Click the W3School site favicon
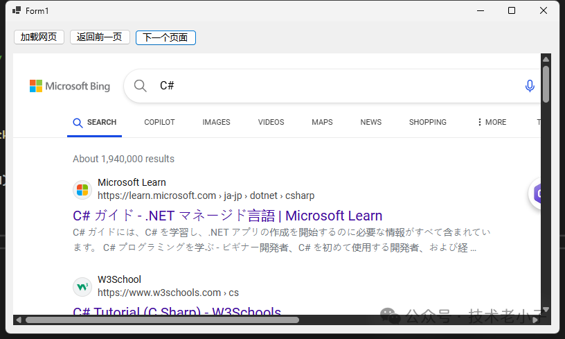 (x=82, y=286)
